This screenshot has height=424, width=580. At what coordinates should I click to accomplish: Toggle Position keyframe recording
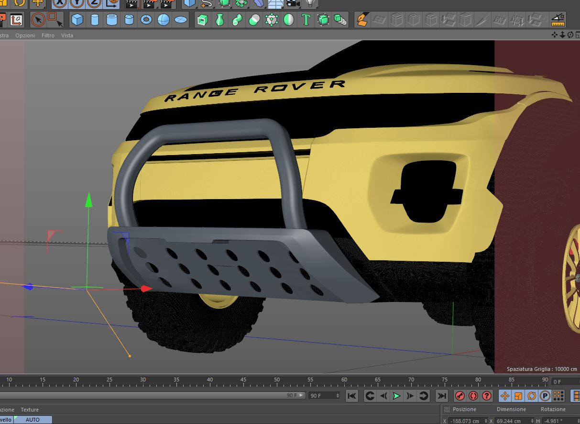point(505,396)
